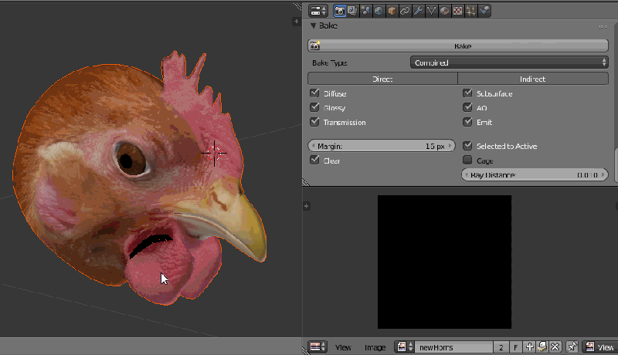Click the Bake panel drag grip dots

point(603,27)
